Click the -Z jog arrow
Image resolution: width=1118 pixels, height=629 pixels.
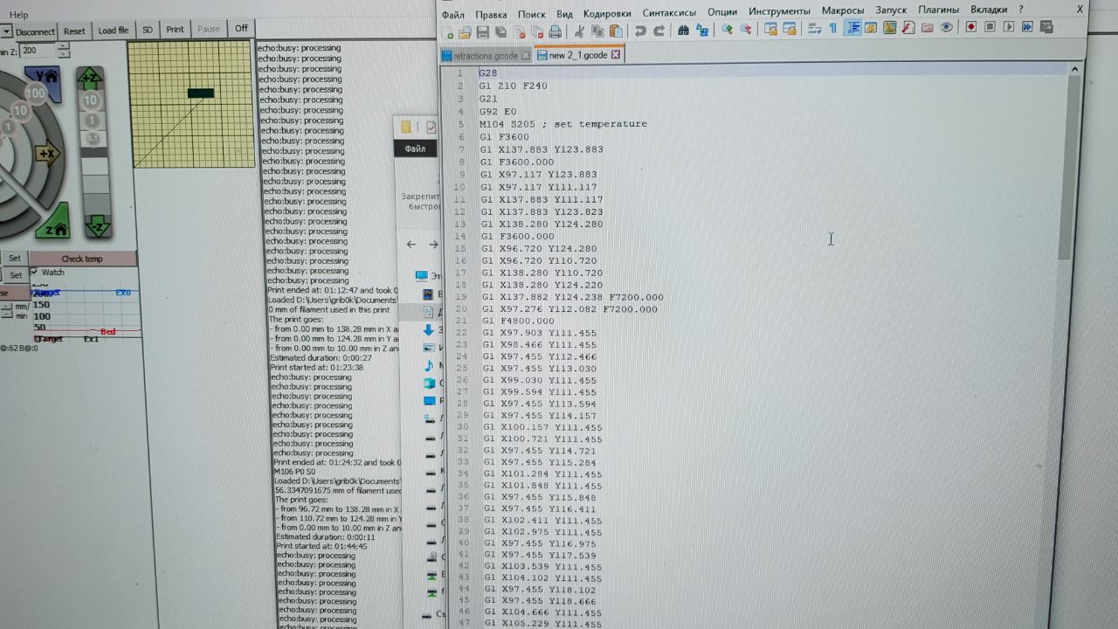[96, 225]
